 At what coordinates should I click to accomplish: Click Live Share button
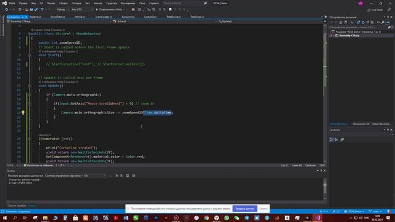tap(375, 10)
